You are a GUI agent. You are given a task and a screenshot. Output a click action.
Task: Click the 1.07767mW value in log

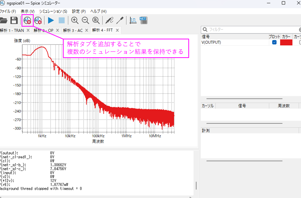pos(59,185)
